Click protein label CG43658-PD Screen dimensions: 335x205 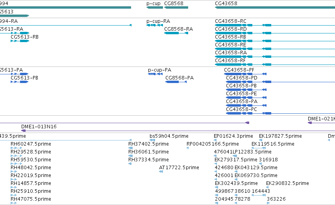pos(242,78)
